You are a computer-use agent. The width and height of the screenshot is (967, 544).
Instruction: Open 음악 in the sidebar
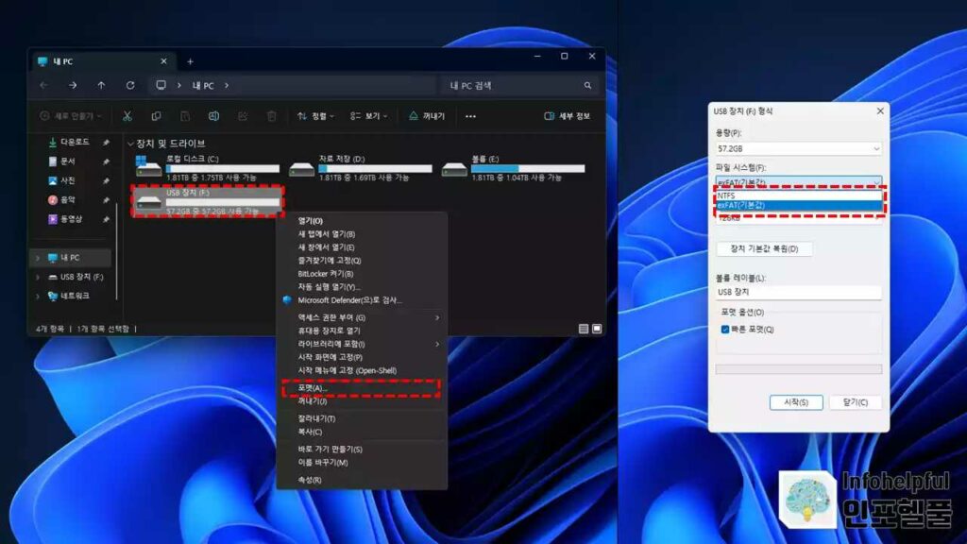pos(61,199)
